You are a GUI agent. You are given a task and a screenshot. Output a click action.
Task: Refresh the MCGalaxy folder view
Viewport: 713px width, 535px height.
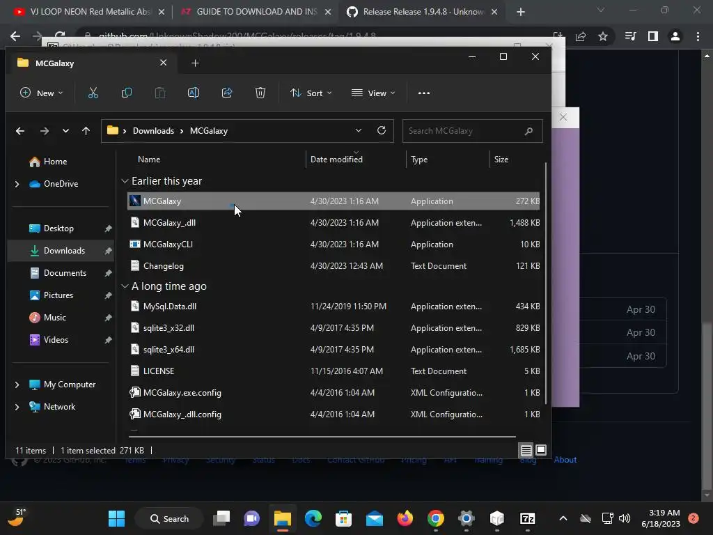[x=382, y=130]
